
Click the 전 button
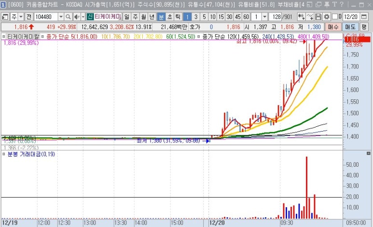tap(29, 17)
